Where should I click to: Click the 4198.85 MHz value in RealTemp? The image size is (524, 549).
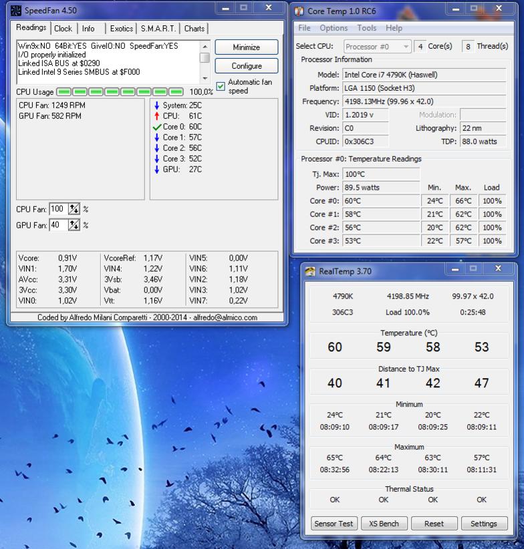pos(408,297)
